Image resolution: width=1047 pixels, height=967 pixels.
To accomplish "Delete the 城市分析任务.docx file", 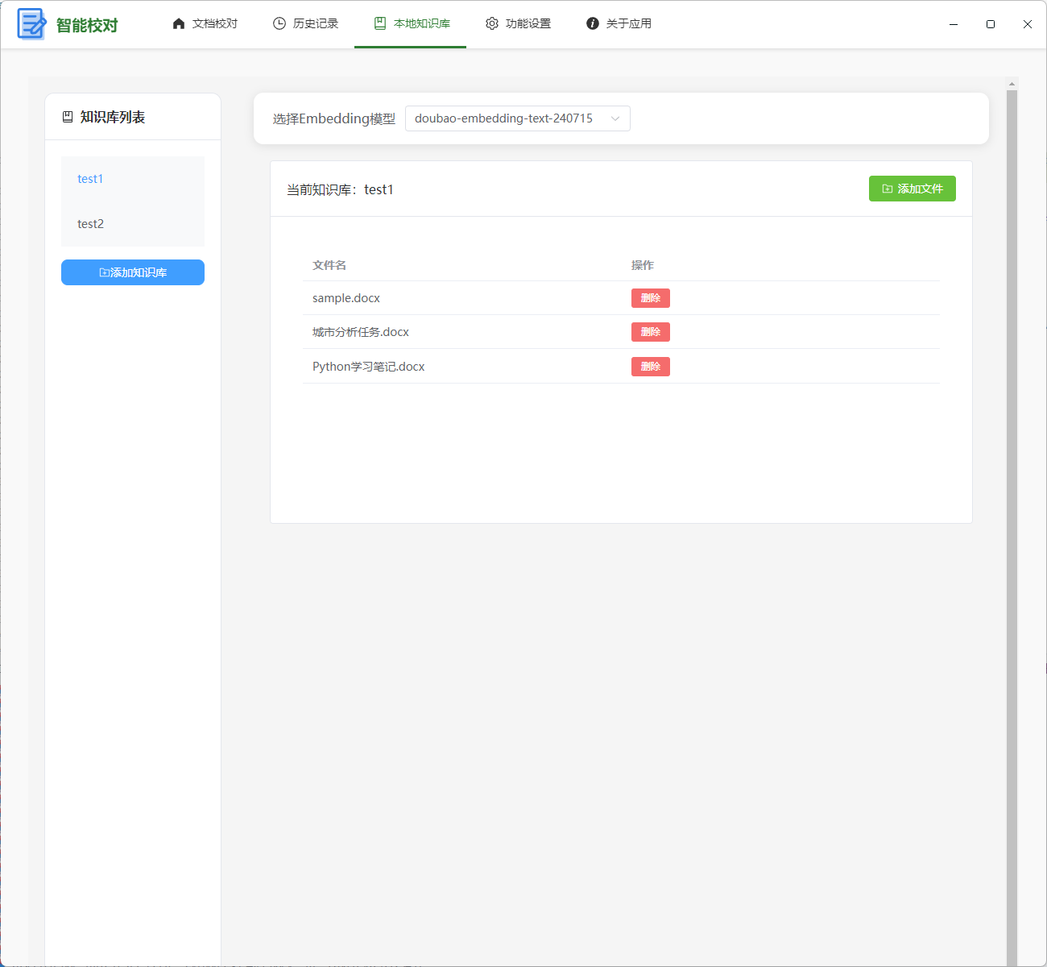I will click(651, 332).
